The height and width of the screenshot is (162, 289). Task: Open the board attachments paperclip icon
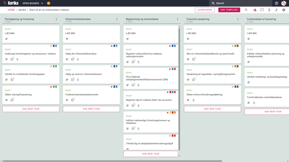269,10
